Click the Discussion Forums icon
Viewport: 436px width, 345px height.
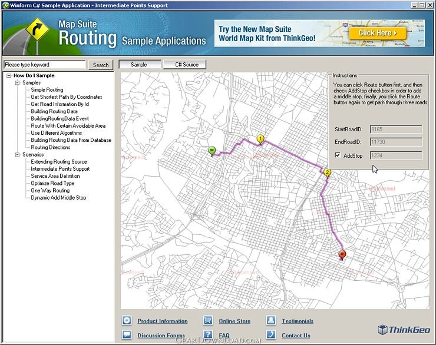pos(127,334)
